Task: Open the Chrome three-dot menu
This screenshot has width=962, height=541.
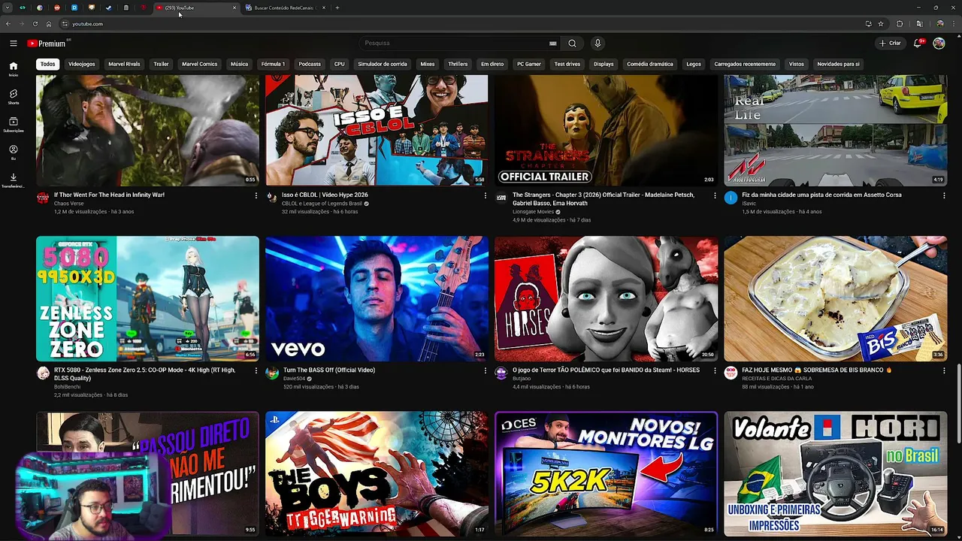Action: (x=954, y=24)
